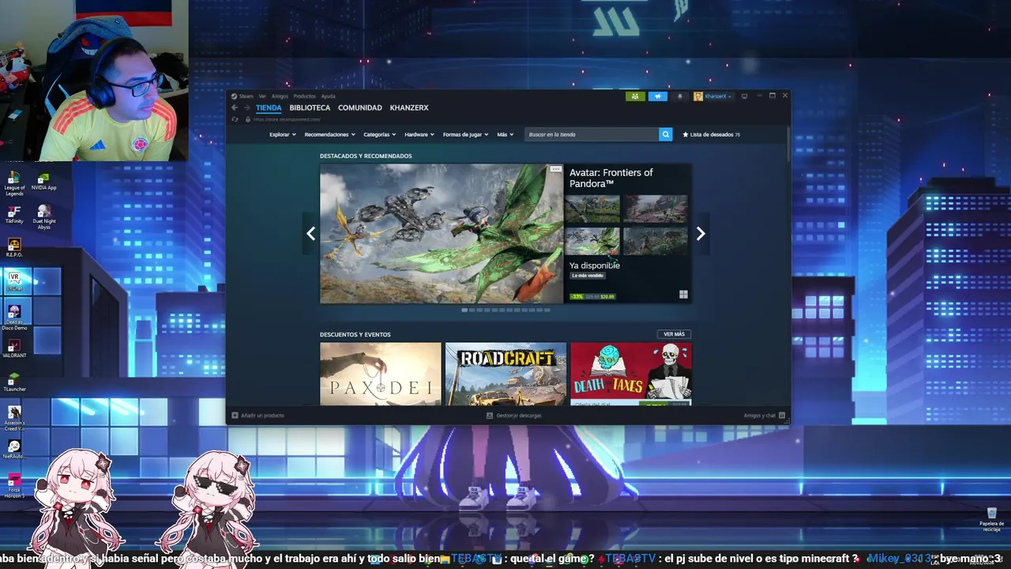Click the Steam store vertical scrollbar
Image resolution: width=1011 pixels, height=569 pixels.
point(787,143)
